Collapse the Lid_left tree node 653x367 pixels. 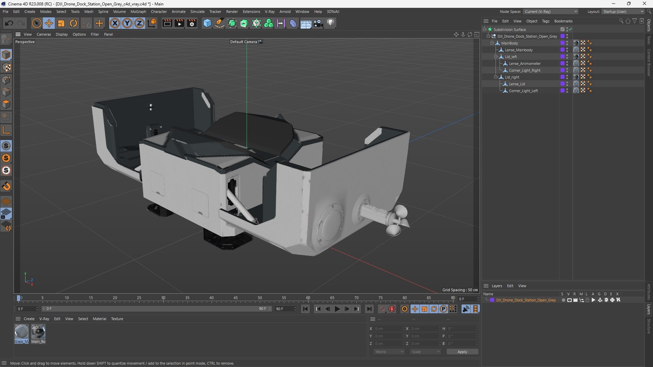pyautogui.click(x=496, y=57)
